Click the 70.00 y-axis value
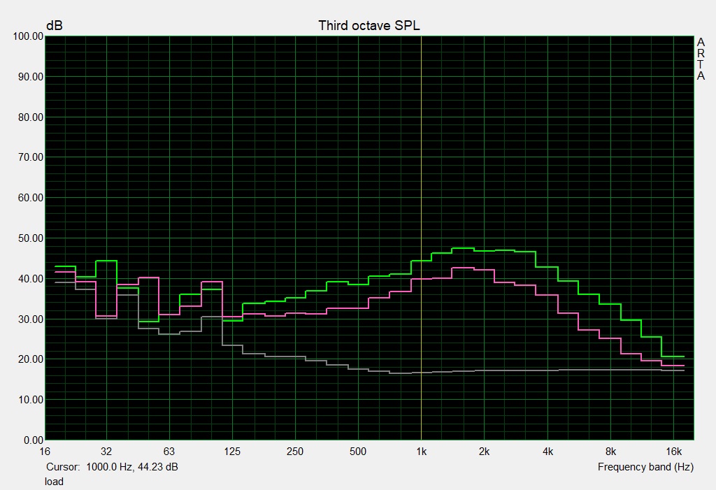This screenshot has height=490, width=716. pos(31,157)
